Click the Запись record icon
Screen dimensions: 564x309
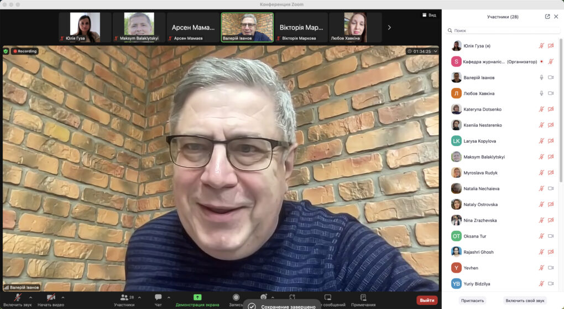pos(236,297)
